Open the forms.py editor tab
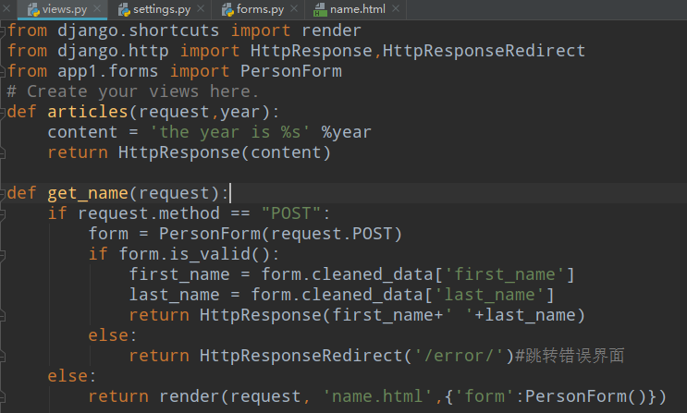The width and height of the screenshot is (687, 413). [x=260, y=9]
